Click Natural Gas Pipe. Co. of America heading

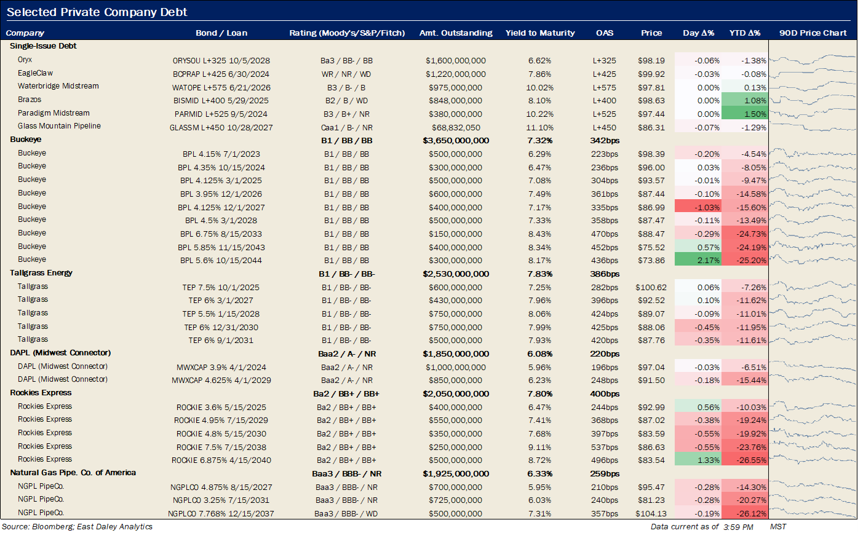pyautogui.click(x=73, y=473)
